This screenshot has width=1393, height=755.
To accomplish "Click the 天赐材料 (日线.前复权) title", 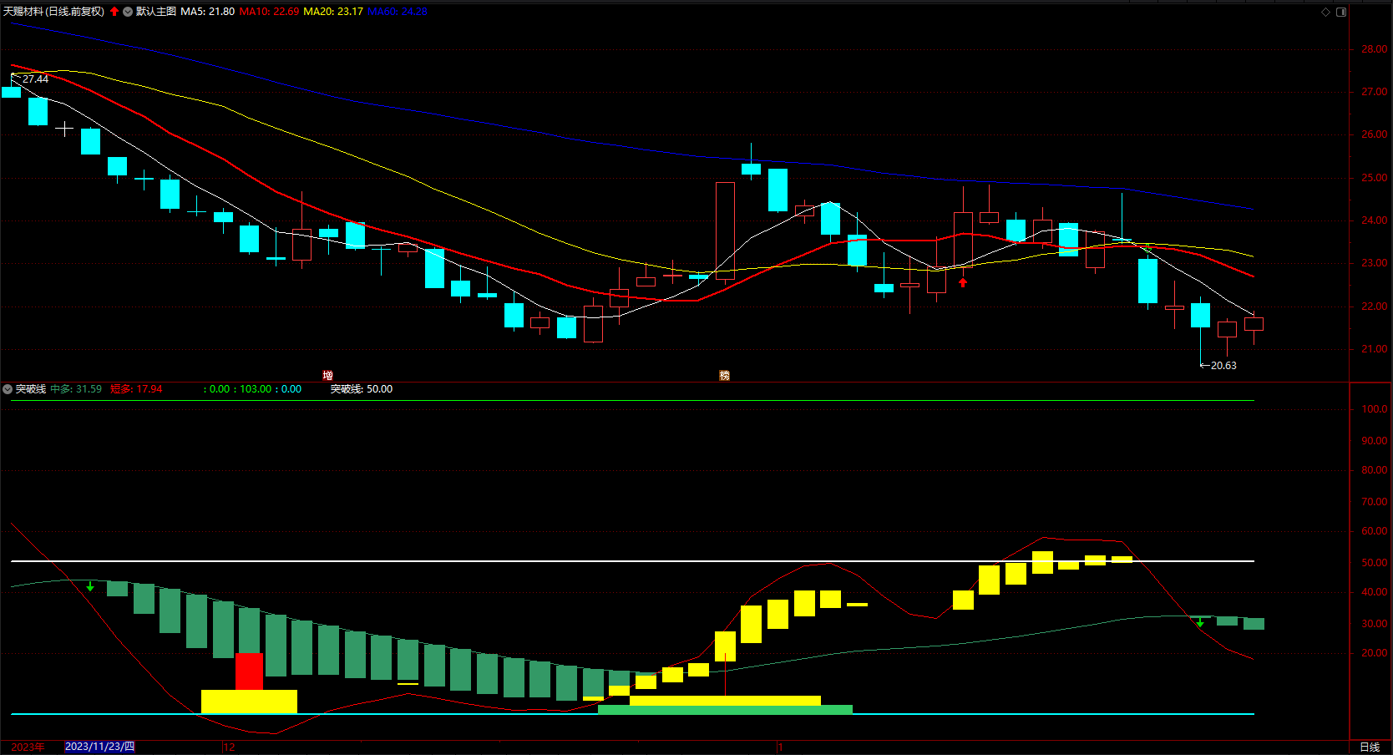I will pyautogui.click(x=53, y=12).
